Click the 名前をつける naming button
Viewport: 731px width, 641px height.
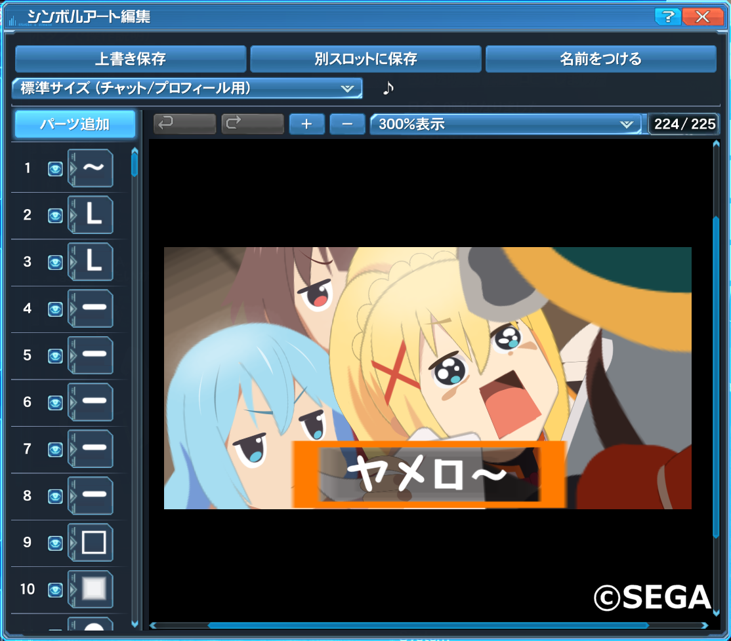[x=601, y=58]
